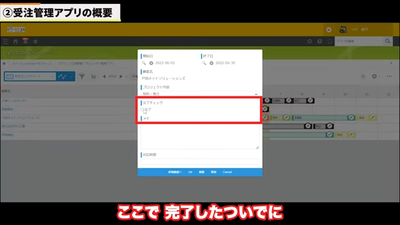Open the 戸田ネットソリューションズ row link in list
This screenshot has width=400, height=225.
point(21,117)
